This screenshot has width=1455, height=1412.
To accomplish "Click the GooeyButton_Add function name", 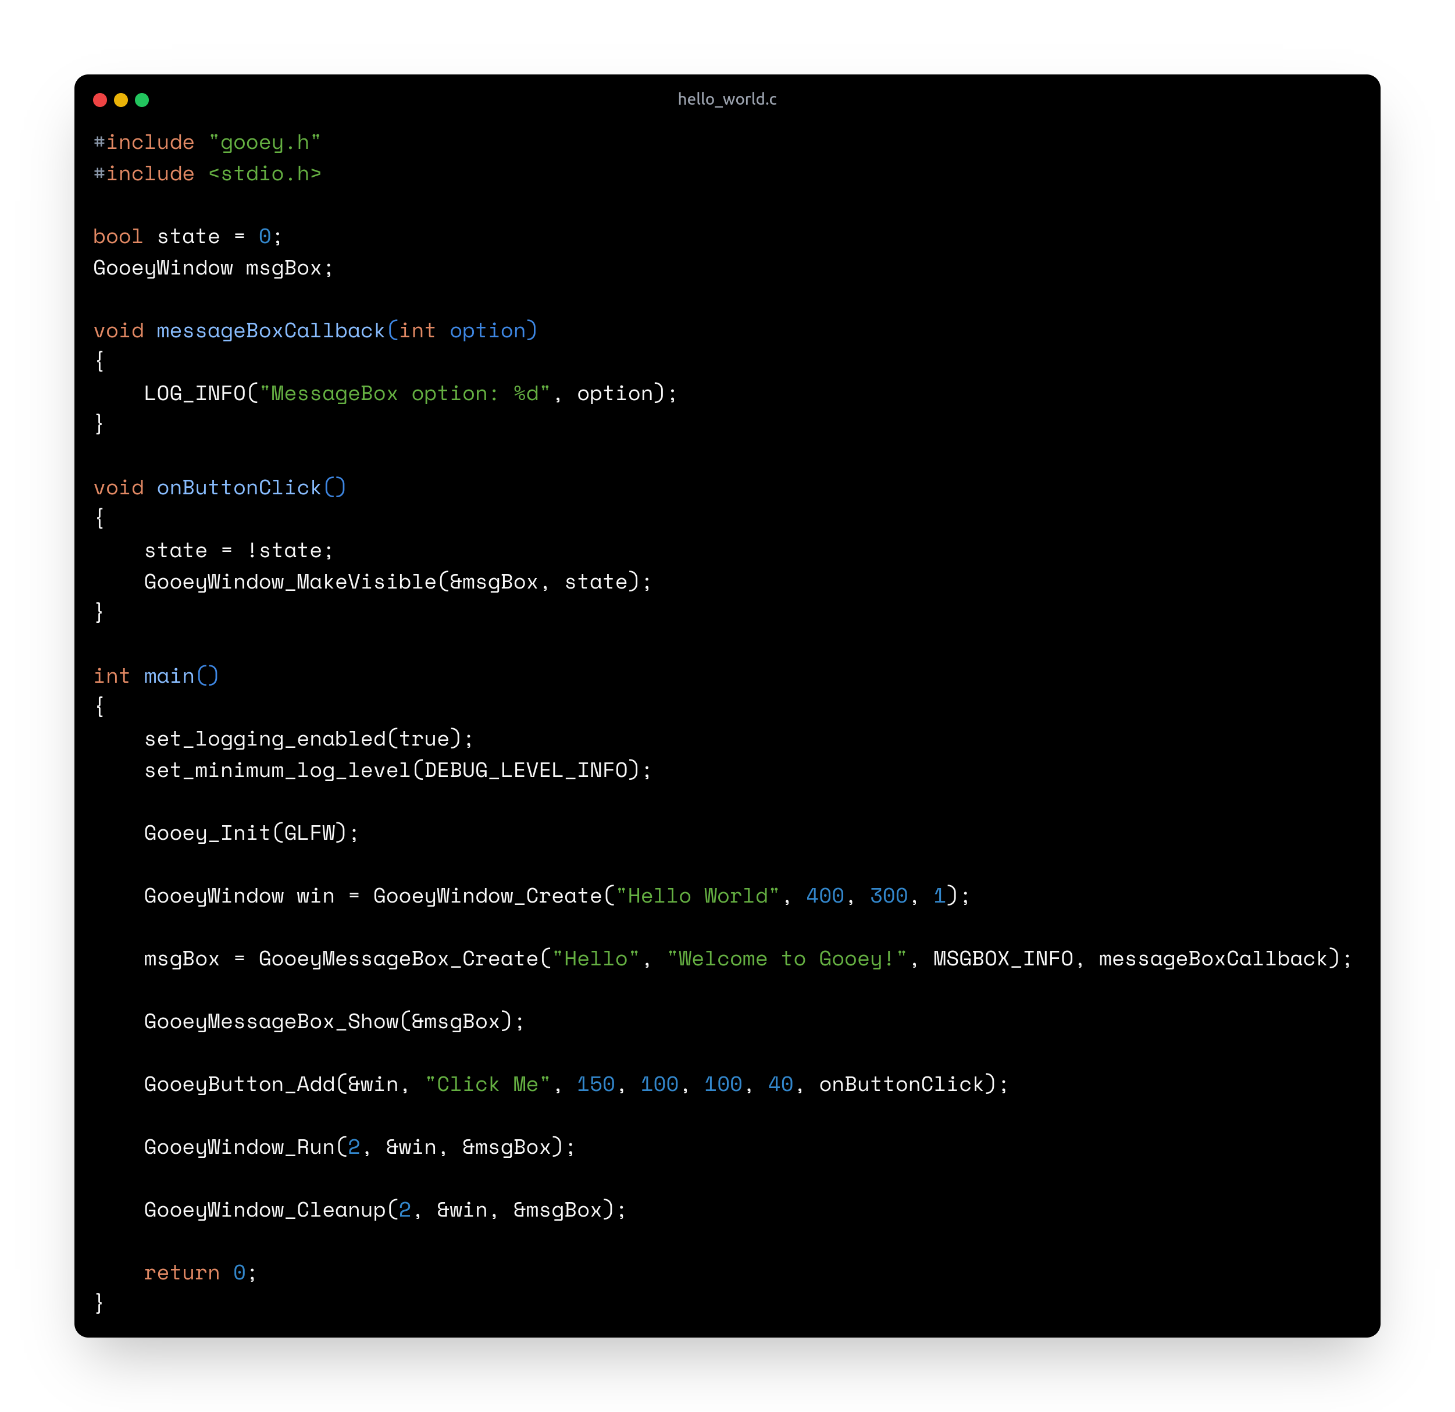I will [x=239, y=1085].
